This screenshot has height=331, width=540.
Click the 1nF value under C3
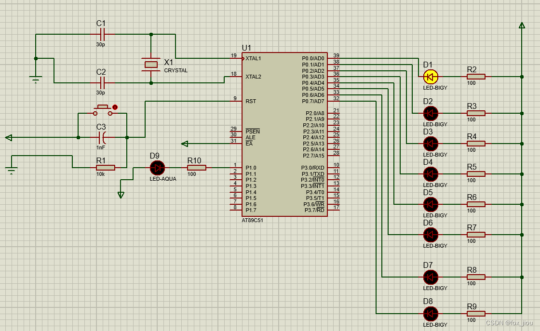(101, 147)
